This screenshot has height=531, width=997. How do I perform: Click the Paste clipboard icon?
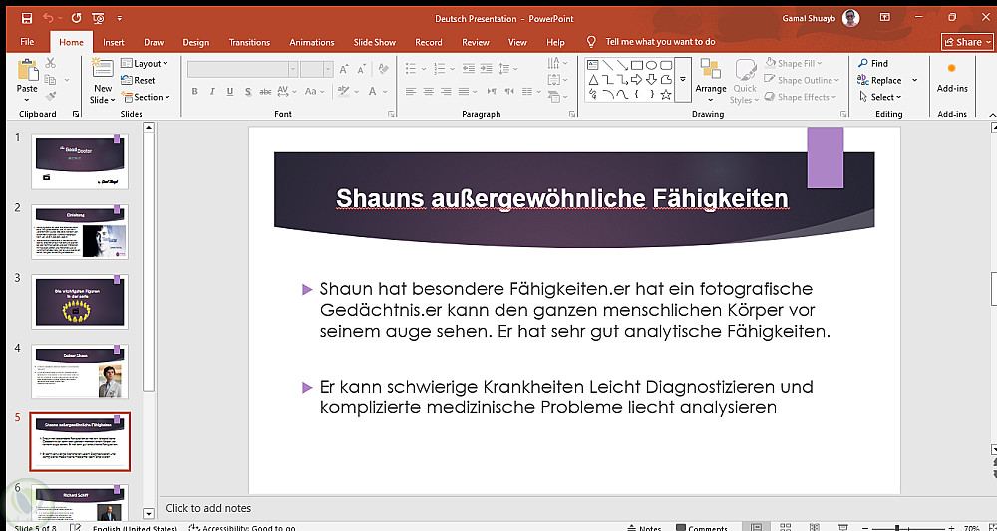click(x=27, y=71)
